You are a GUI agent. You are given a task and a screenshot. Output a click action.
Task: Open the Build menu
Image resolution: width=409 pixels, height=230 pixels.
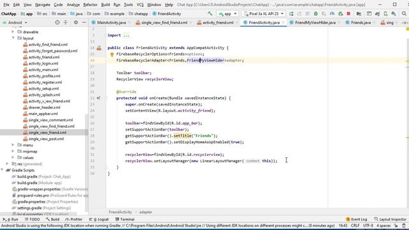pyautogui.click(x=105, y=4)
